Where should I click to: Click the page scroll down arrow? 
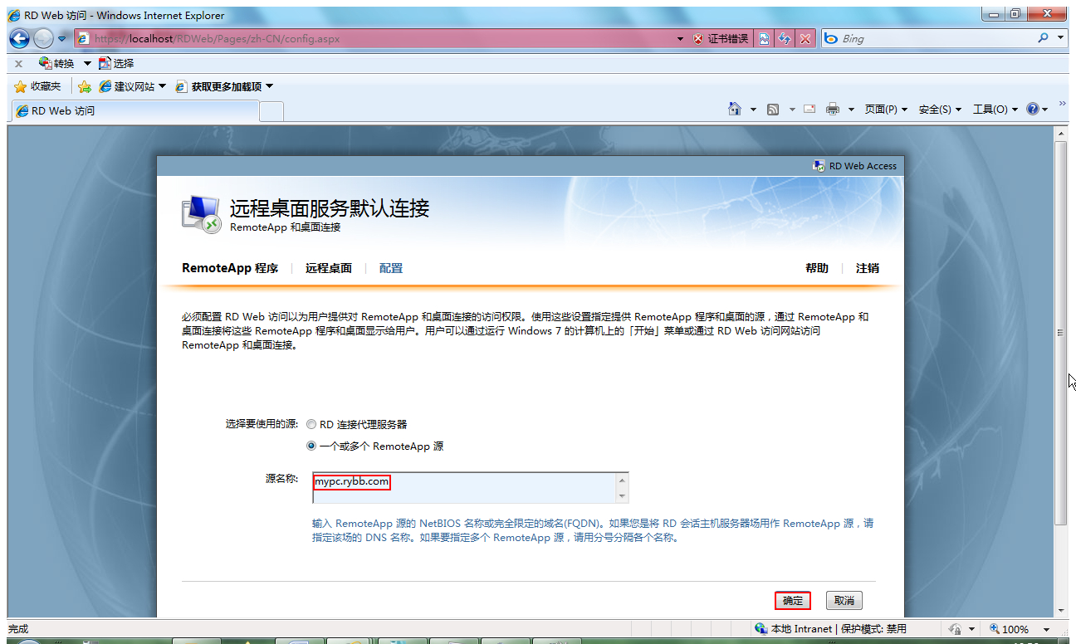coord(1060,612)
